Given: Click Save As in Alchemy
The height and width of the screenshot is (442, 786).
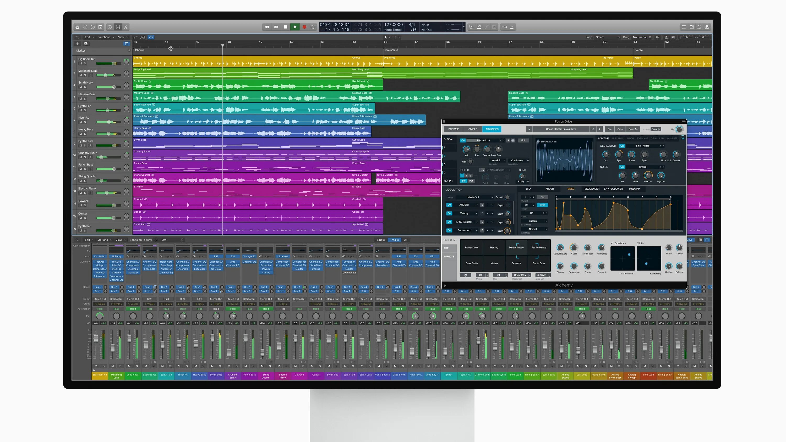Looking at the screenshot, I should click(633, 129).
